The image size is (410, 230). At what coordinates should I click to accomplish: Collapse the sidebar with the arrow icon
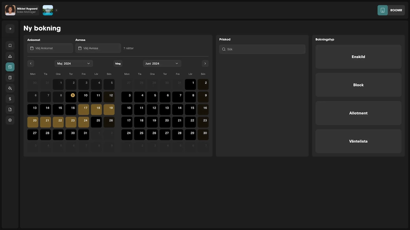pyautogui.click(x=10, y=29)
